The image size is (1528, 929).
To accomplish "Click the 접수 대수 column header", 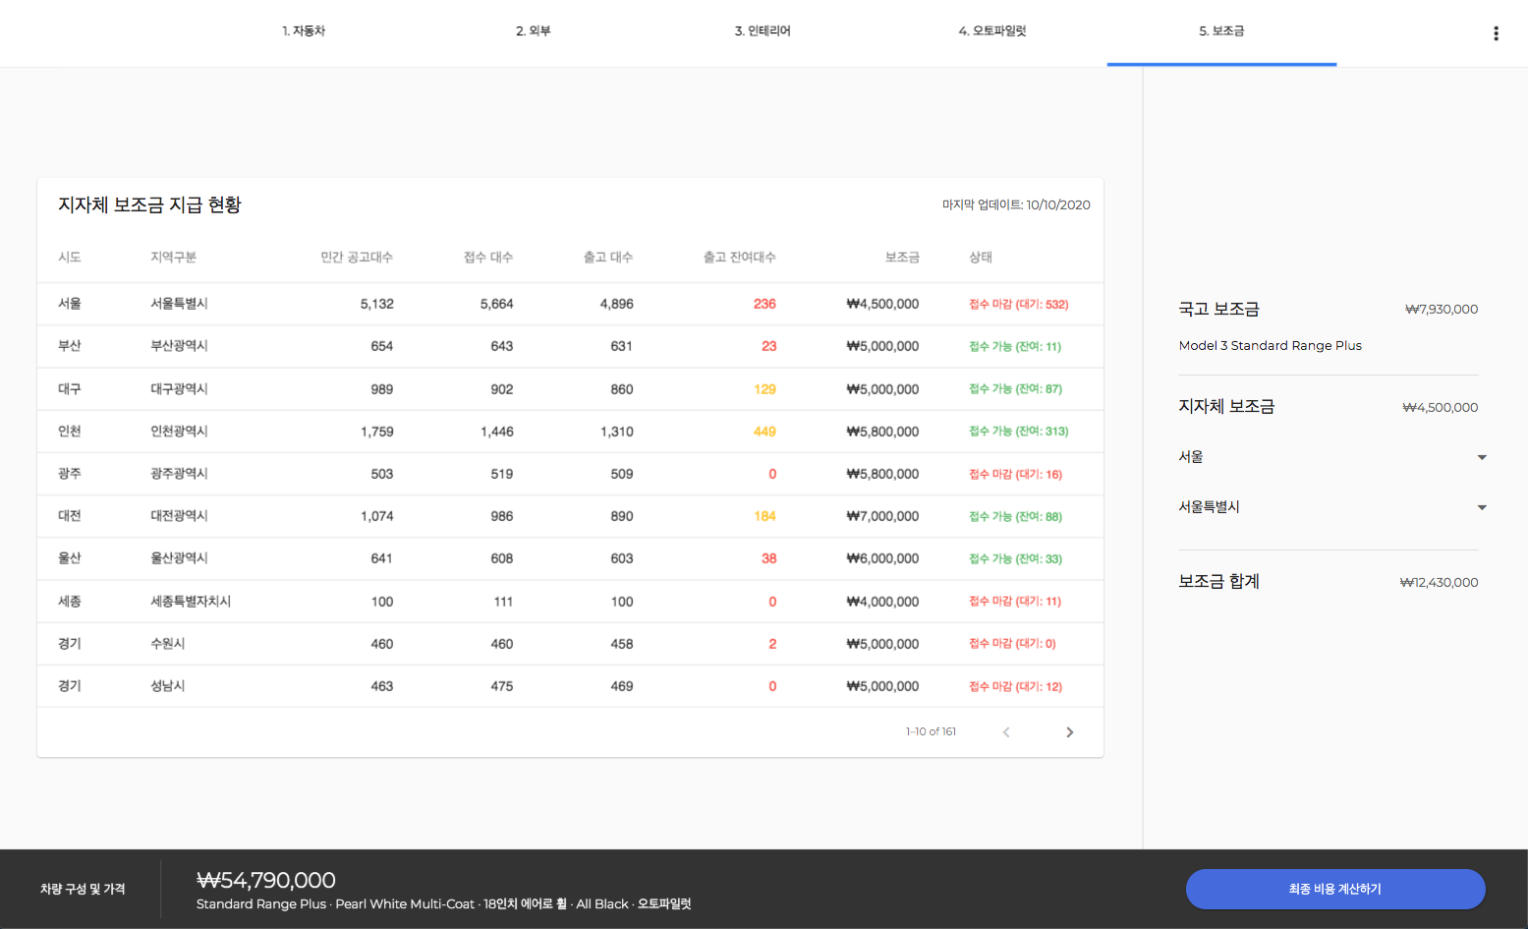I will [488, 258].
